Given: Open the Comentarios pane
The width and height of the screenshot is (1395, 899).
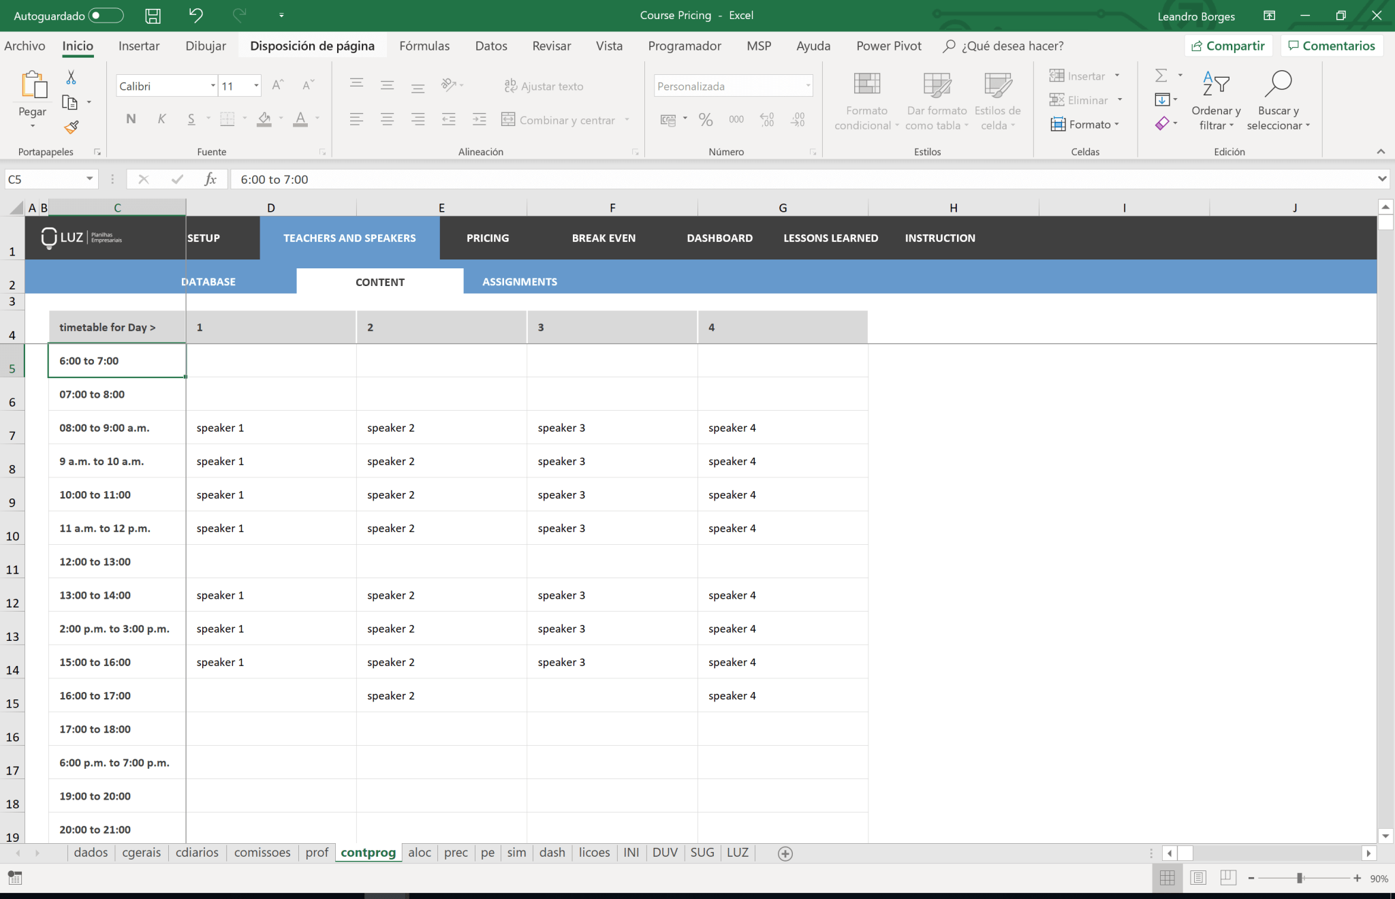Looking at the screenshot, I should point(1332,46).
